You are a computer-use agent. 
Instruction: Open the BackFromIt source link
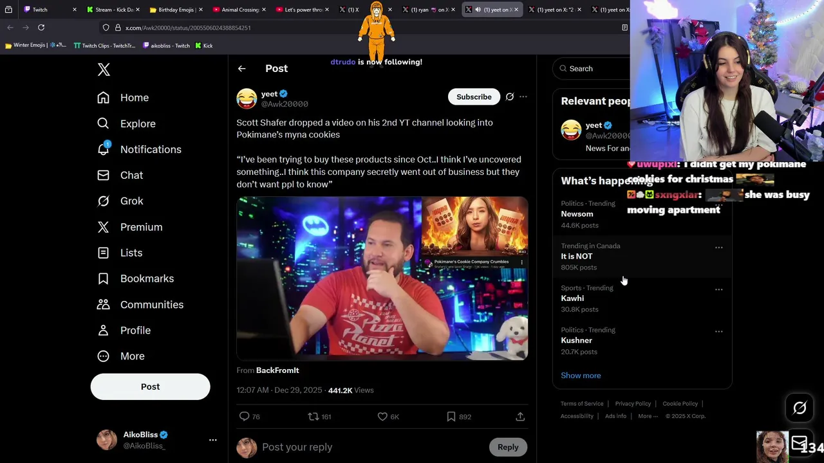[x=277, y=370]
